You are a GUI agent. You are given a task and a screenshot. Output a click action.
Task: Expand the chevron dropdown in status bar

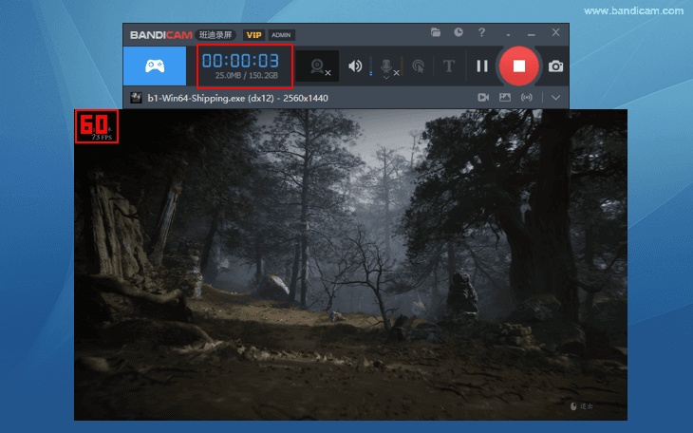(x=555, y=97)
